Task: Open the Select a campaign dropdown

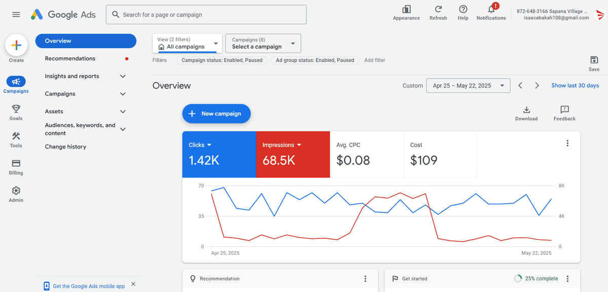Action: [263, 44]
